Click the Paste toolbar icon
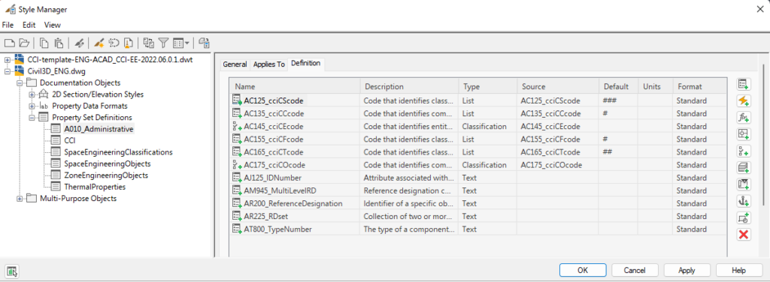Screen dimensions: 770x282 58,43
